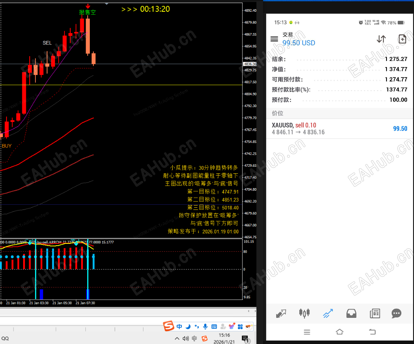This screenshot has height=344, width=414.
Task: Click the Sogou mascot assistant icon
Action: [x=249, y=327]
